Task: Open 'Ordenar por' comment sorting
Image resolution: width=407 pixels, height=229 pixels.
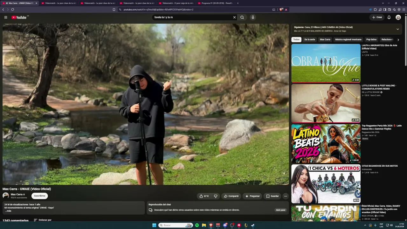Action: 43,220
